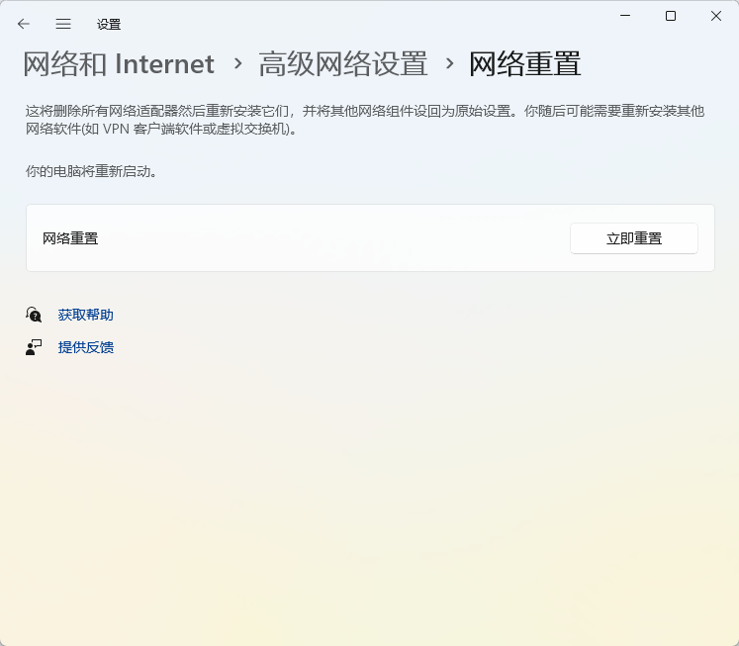Click the headset icon beside 获取帮助
This screenshot has width=739, height=646.
pos(34,315)
